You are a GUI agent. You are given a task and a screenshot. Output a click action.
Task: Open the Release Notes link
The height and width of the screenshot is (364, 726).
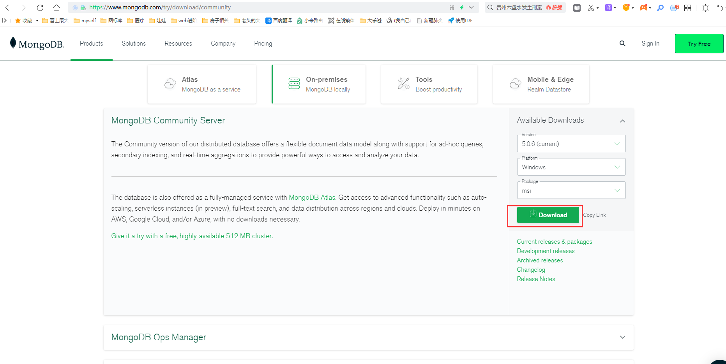[536, 279]
